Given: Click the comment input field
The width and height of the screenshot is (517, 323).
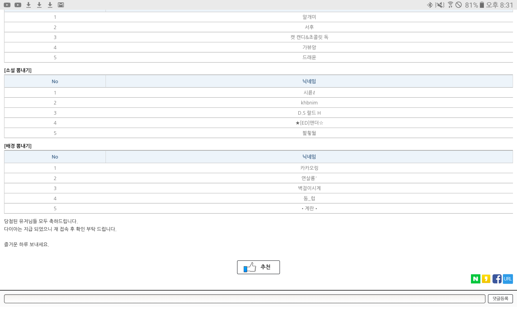Looking at the screenshot, I should tap(244, 299).
